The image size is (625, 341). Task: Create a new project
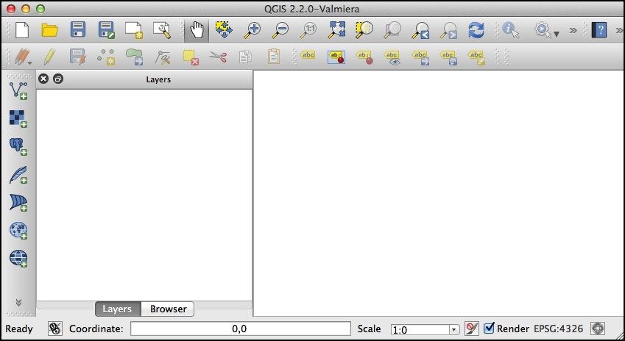[22, 30]
